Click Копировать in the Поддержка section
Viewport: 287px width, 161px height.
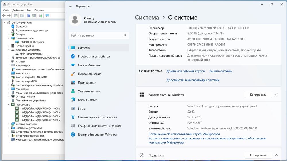pyautogui.click(x=258, y=155)
